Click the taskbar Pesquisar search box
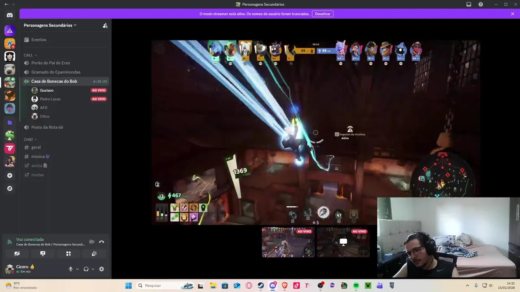Image resolution: width=520 pixels, height=292 pixels. click(x=166, y=286)
